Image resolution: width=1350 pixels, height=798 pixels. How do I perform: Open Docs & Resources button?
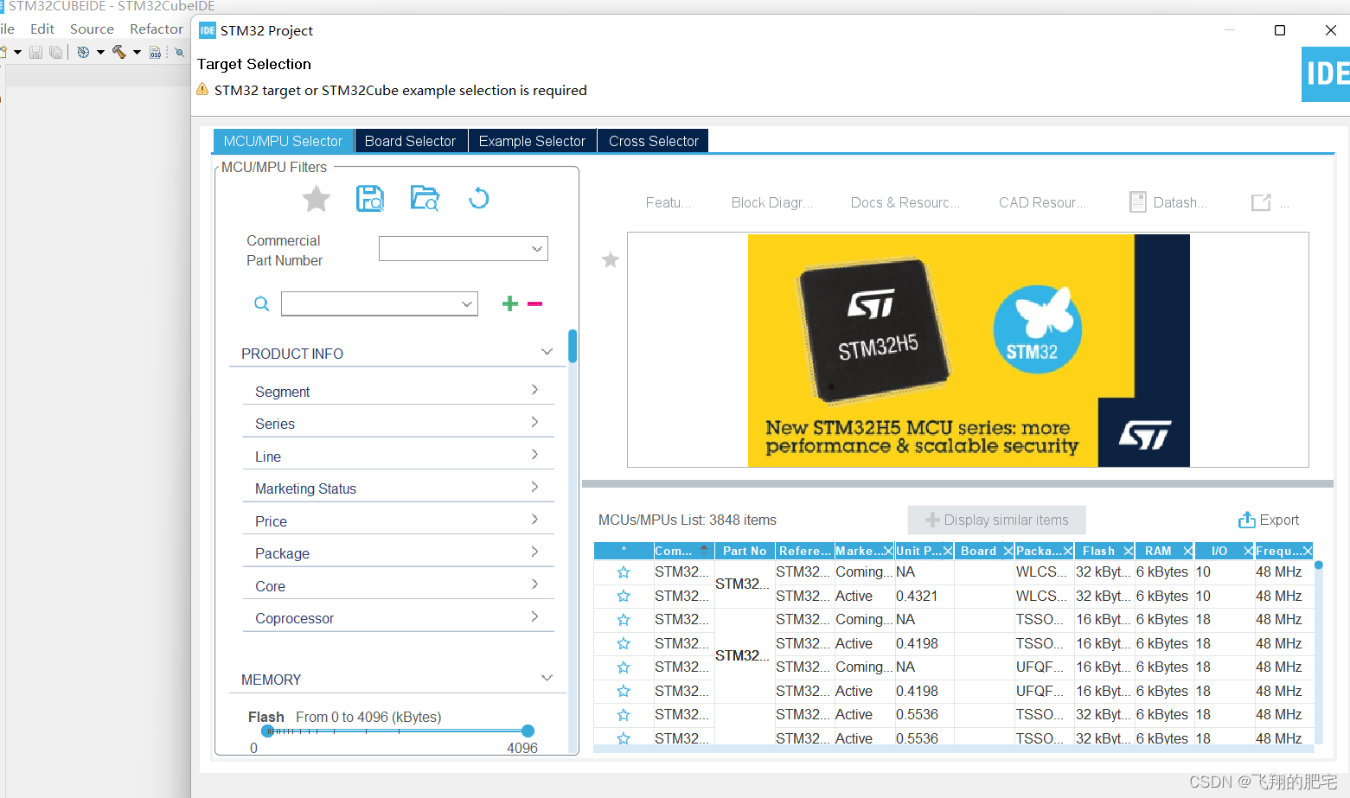905,202
